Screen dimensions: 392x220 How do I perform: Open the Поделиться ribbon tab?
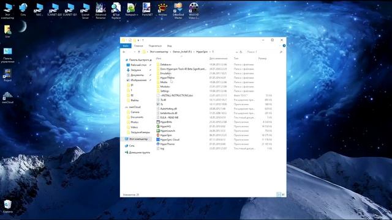tap(155, 46)
